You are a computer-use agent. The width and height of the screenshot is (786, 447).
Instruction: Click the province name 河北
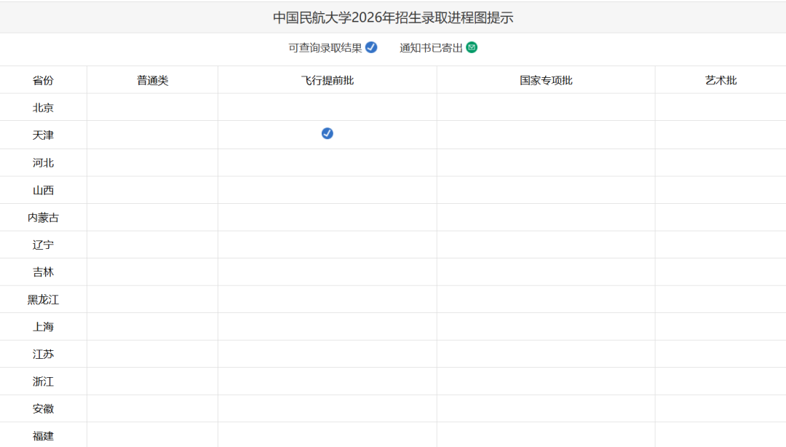(43, 162)
